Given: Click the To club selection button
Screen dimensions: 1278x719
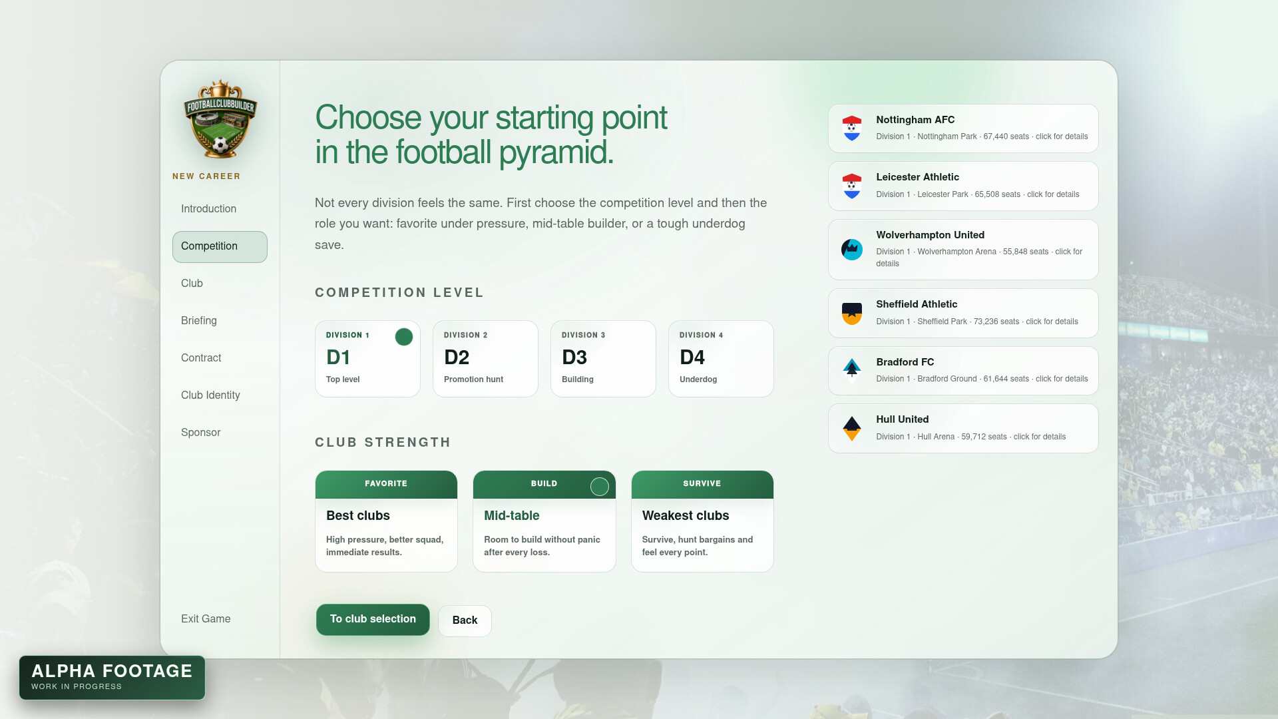Looking at the screenshot, I should pyautogui.click(x=373, y=620).
